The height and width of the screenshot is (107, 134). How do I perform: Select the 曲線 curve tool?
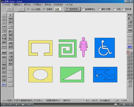10,47
